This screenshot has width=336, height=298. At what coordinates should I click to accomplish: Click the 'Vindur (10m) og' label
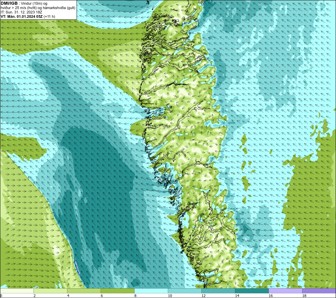(35, 3)
